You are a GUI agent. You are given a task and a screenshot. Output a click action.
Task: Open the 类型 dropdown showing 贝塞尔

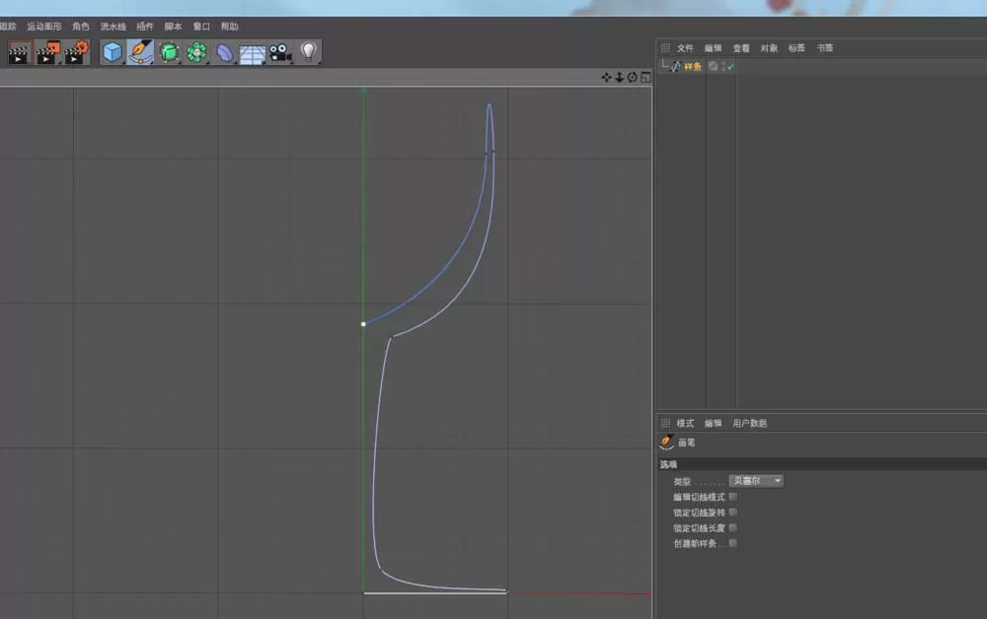coord(756,481)
